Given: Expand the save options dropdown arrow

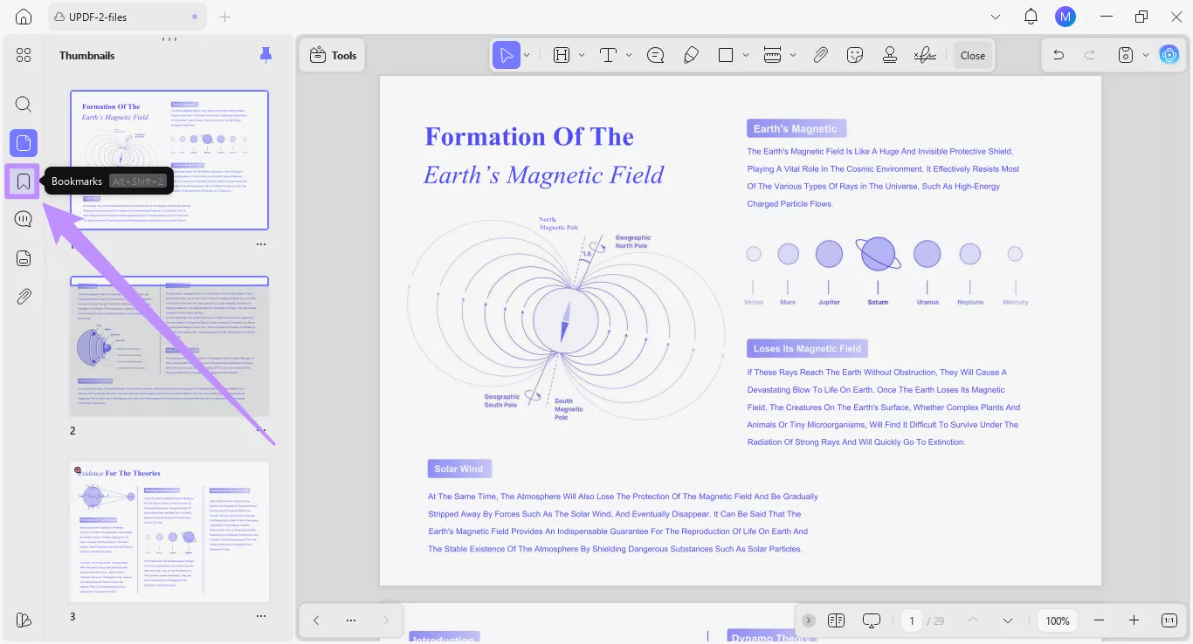Looking at the screenshot, I should point(1146,55).
